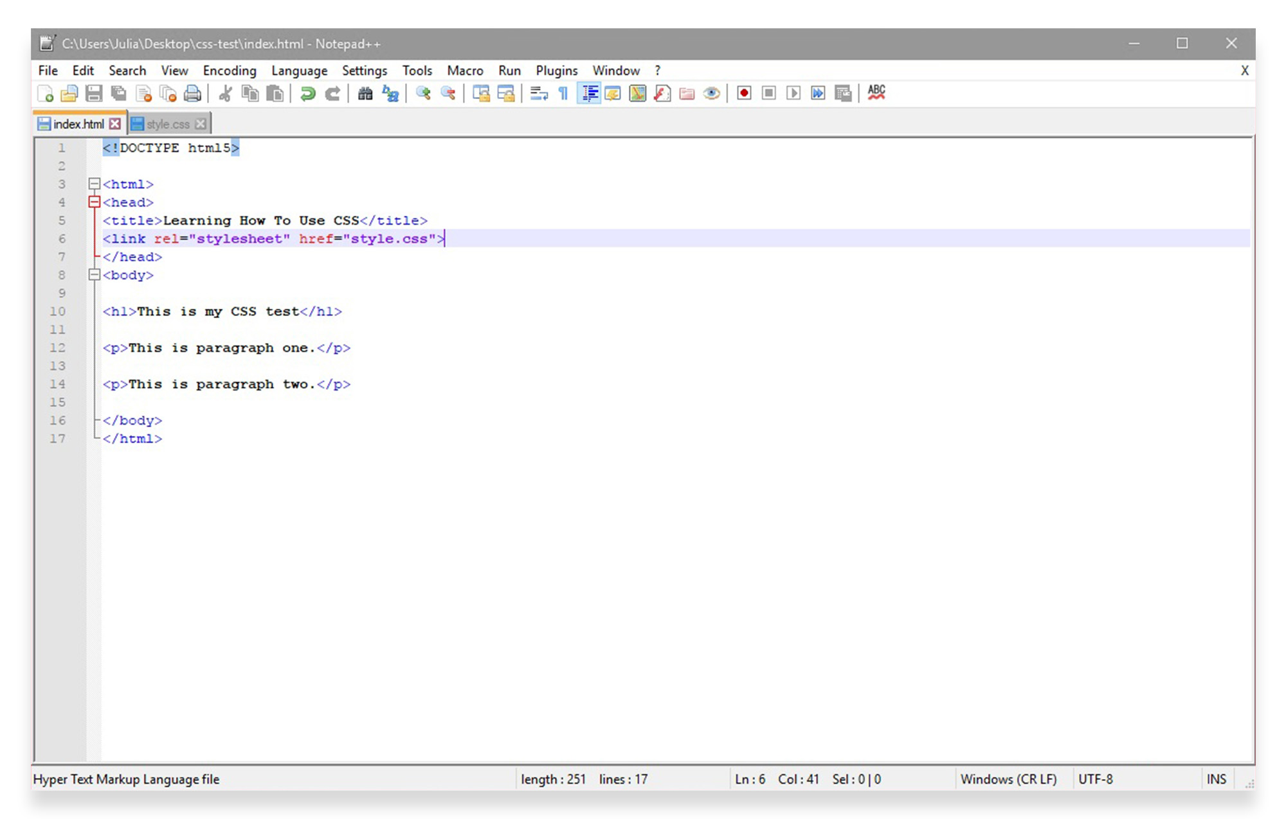This screenshot has width=1286, height=819.
Task: Collapse the html tag fold marker
Action: pos(95,184)
